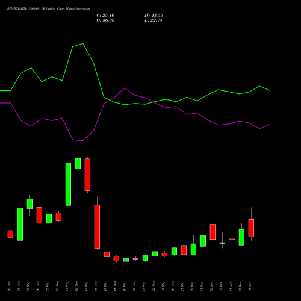Click the 03 Jun date label
301x301 pixels.
pos(221,287)
